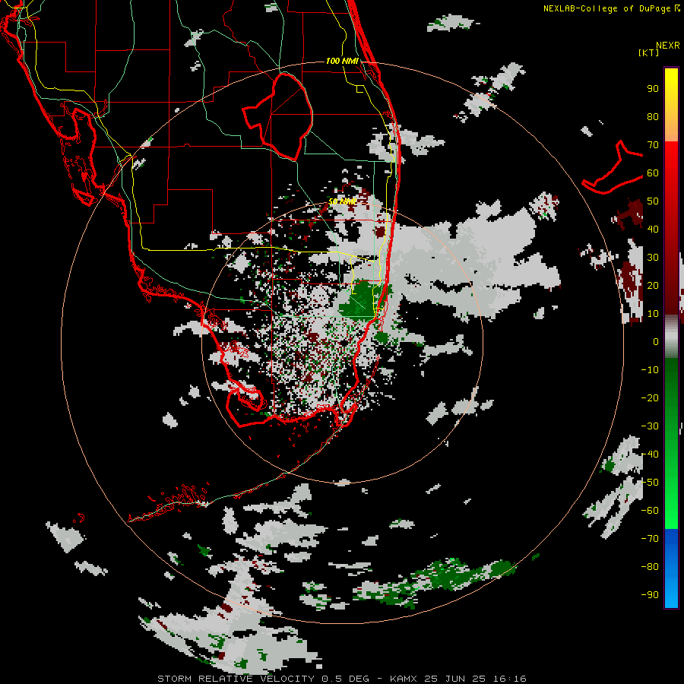Click the KAMX 25 JUN 25 16:16 timestamp
The height and width of the screenshot is (684, 684).
coord(458,679)
